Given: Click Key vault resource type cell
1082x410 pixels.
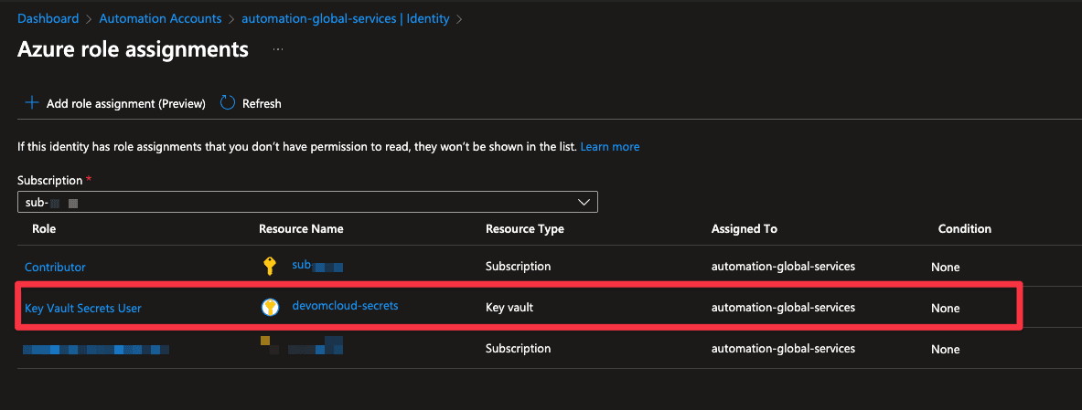Looking at the screenshot, I should point(509,308).
